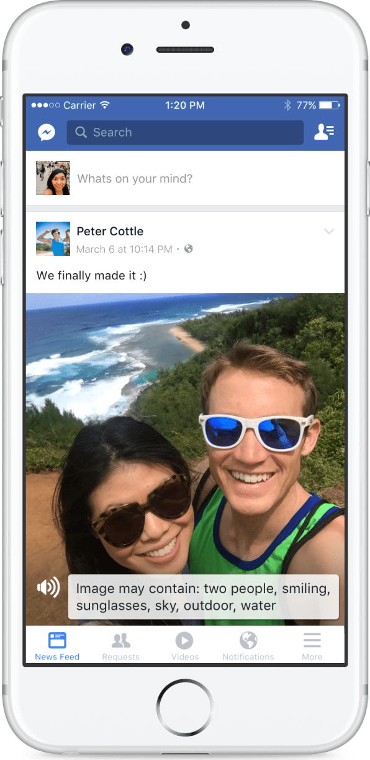The width and height of the screenshot is (370, 760).
Task: Switch to the News Feed tab
Action: click(57, 646)
